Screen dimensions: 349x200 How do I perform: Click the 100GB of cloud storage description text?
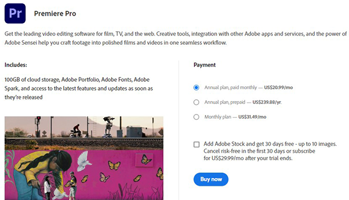click(78, 89)
